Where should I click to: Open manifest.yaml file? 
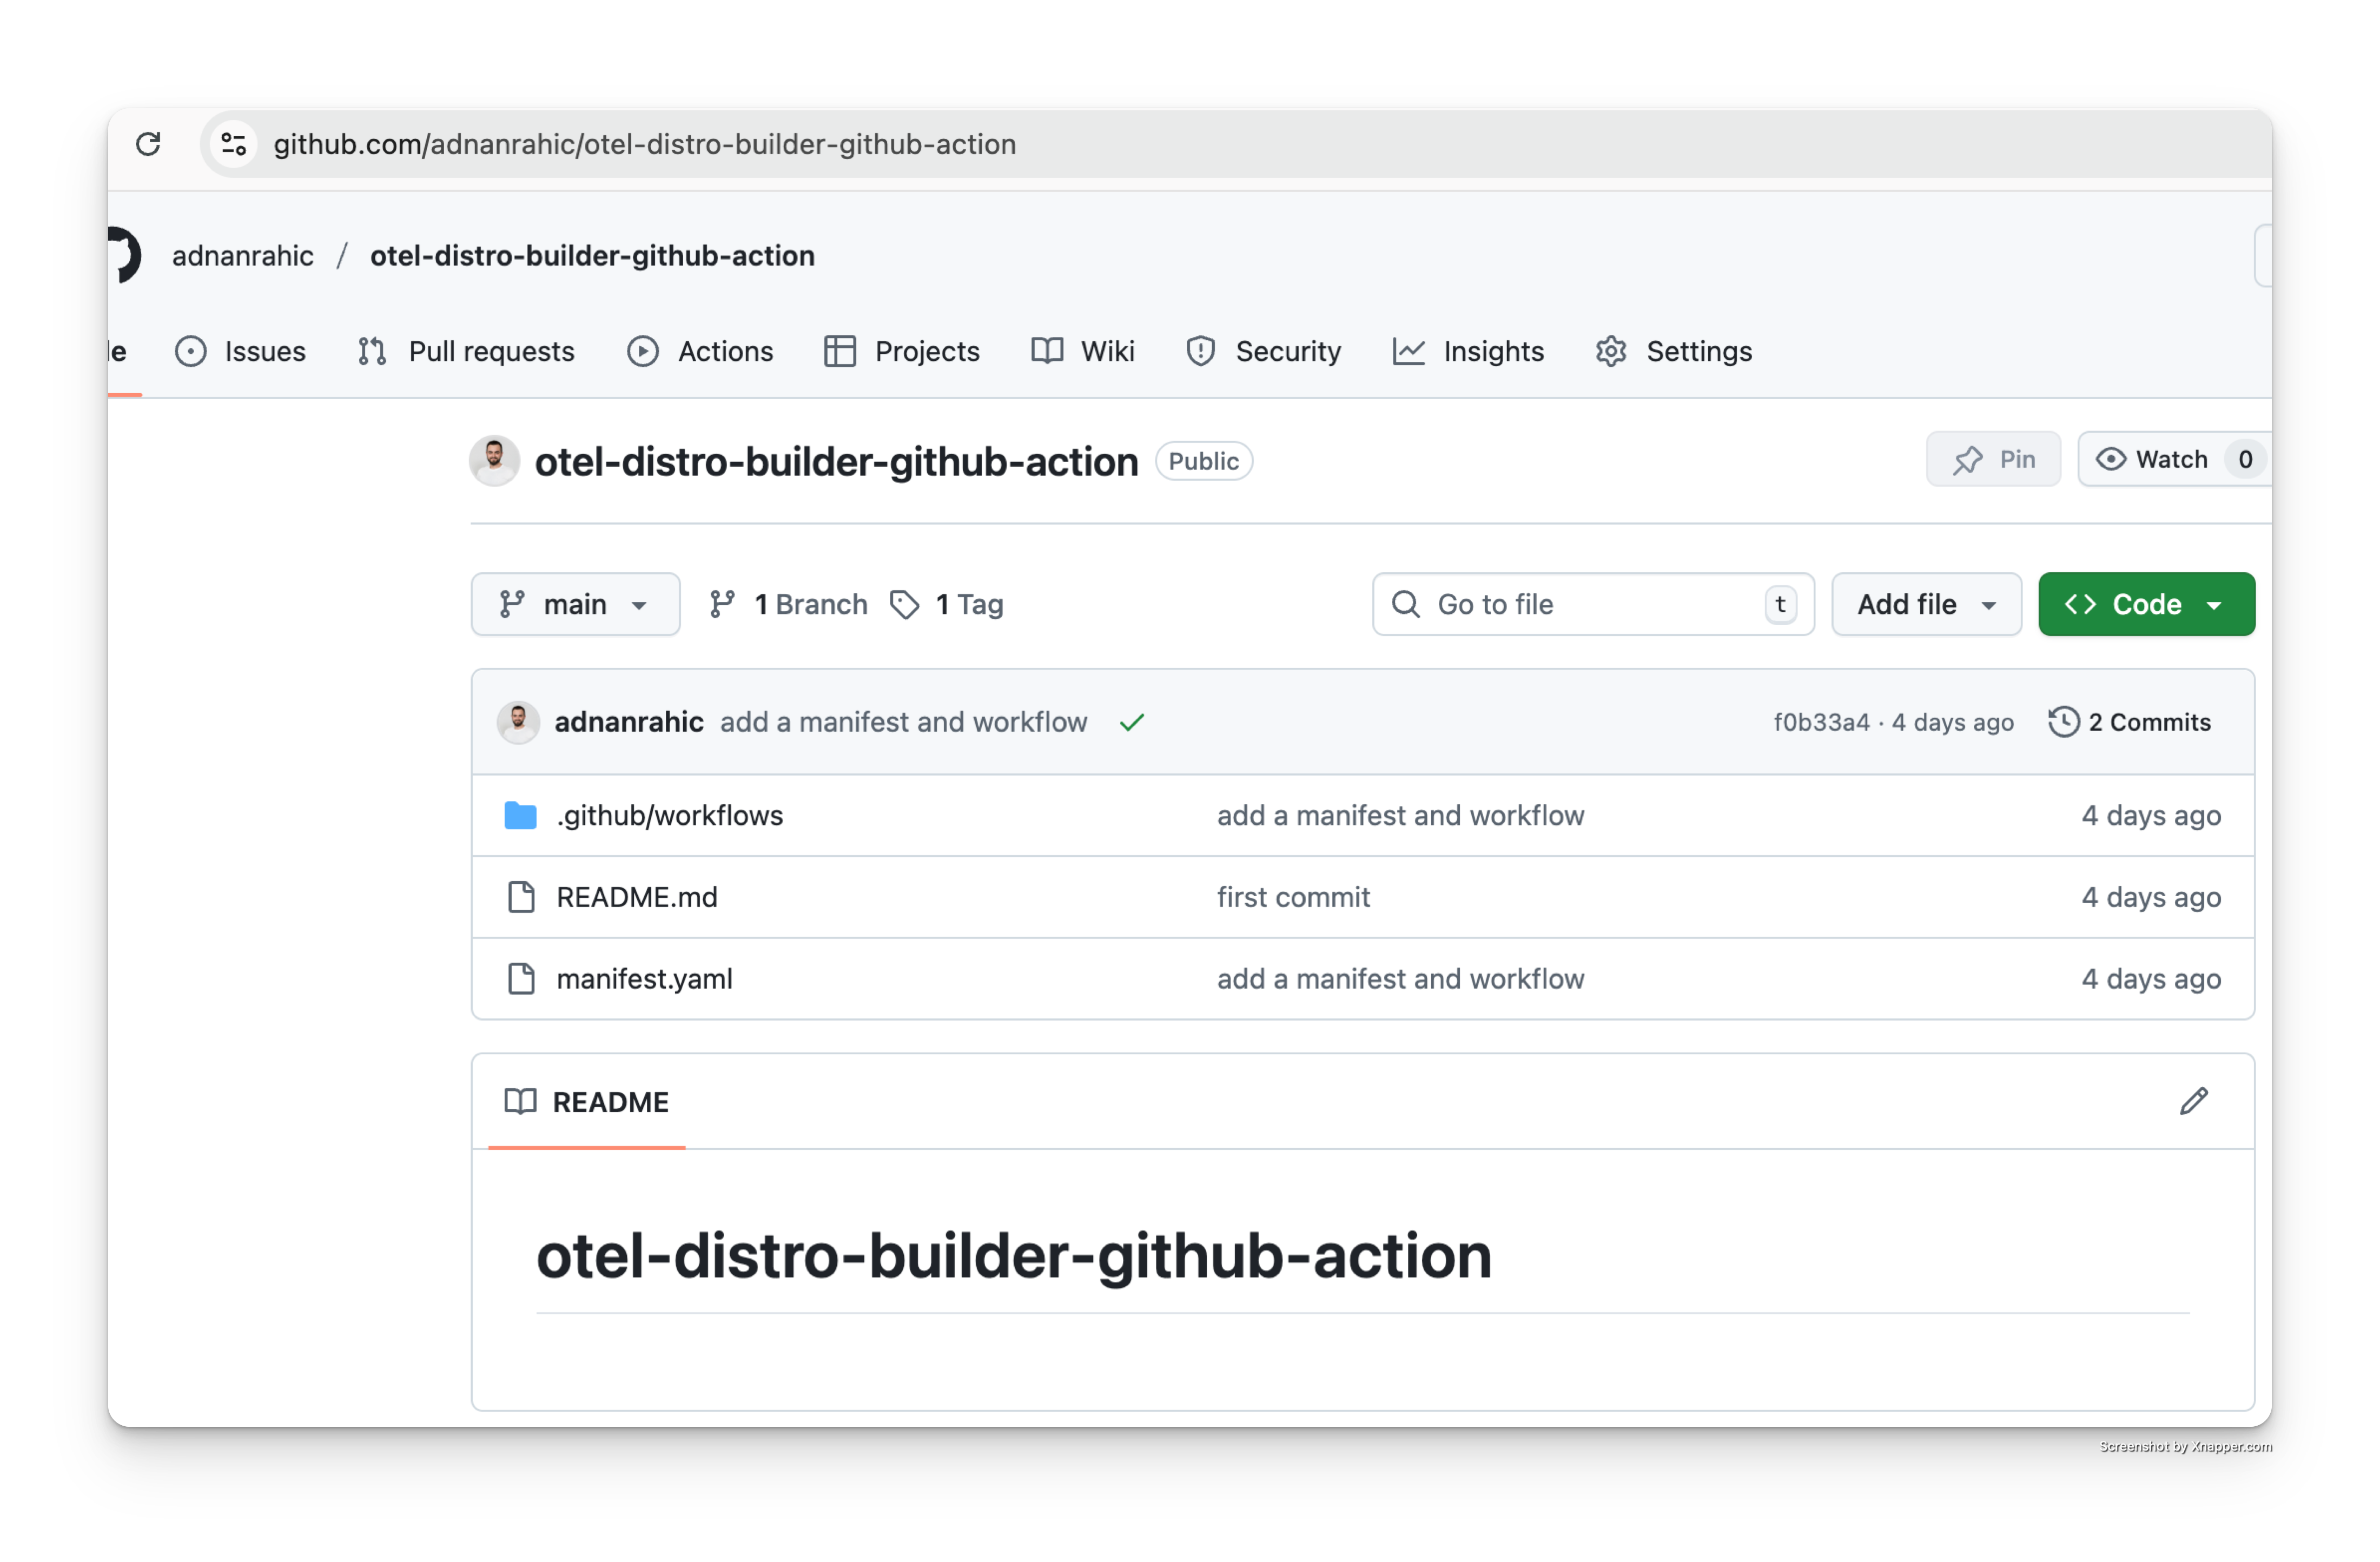click(644, 979)
